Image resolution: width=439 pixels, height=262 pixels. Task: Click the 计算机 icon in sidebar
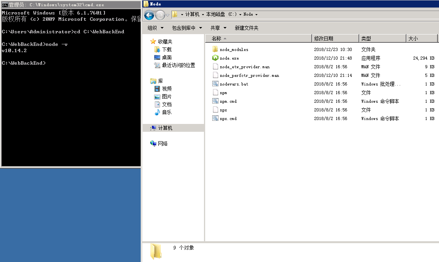[153, 128]
